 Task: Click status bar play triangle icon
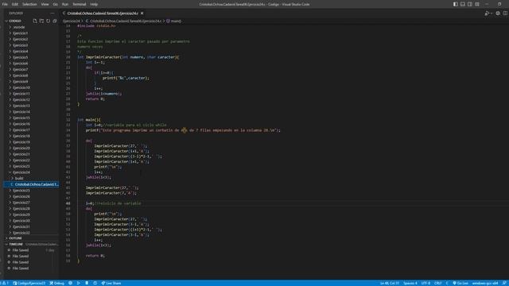(x=78, y=283)
